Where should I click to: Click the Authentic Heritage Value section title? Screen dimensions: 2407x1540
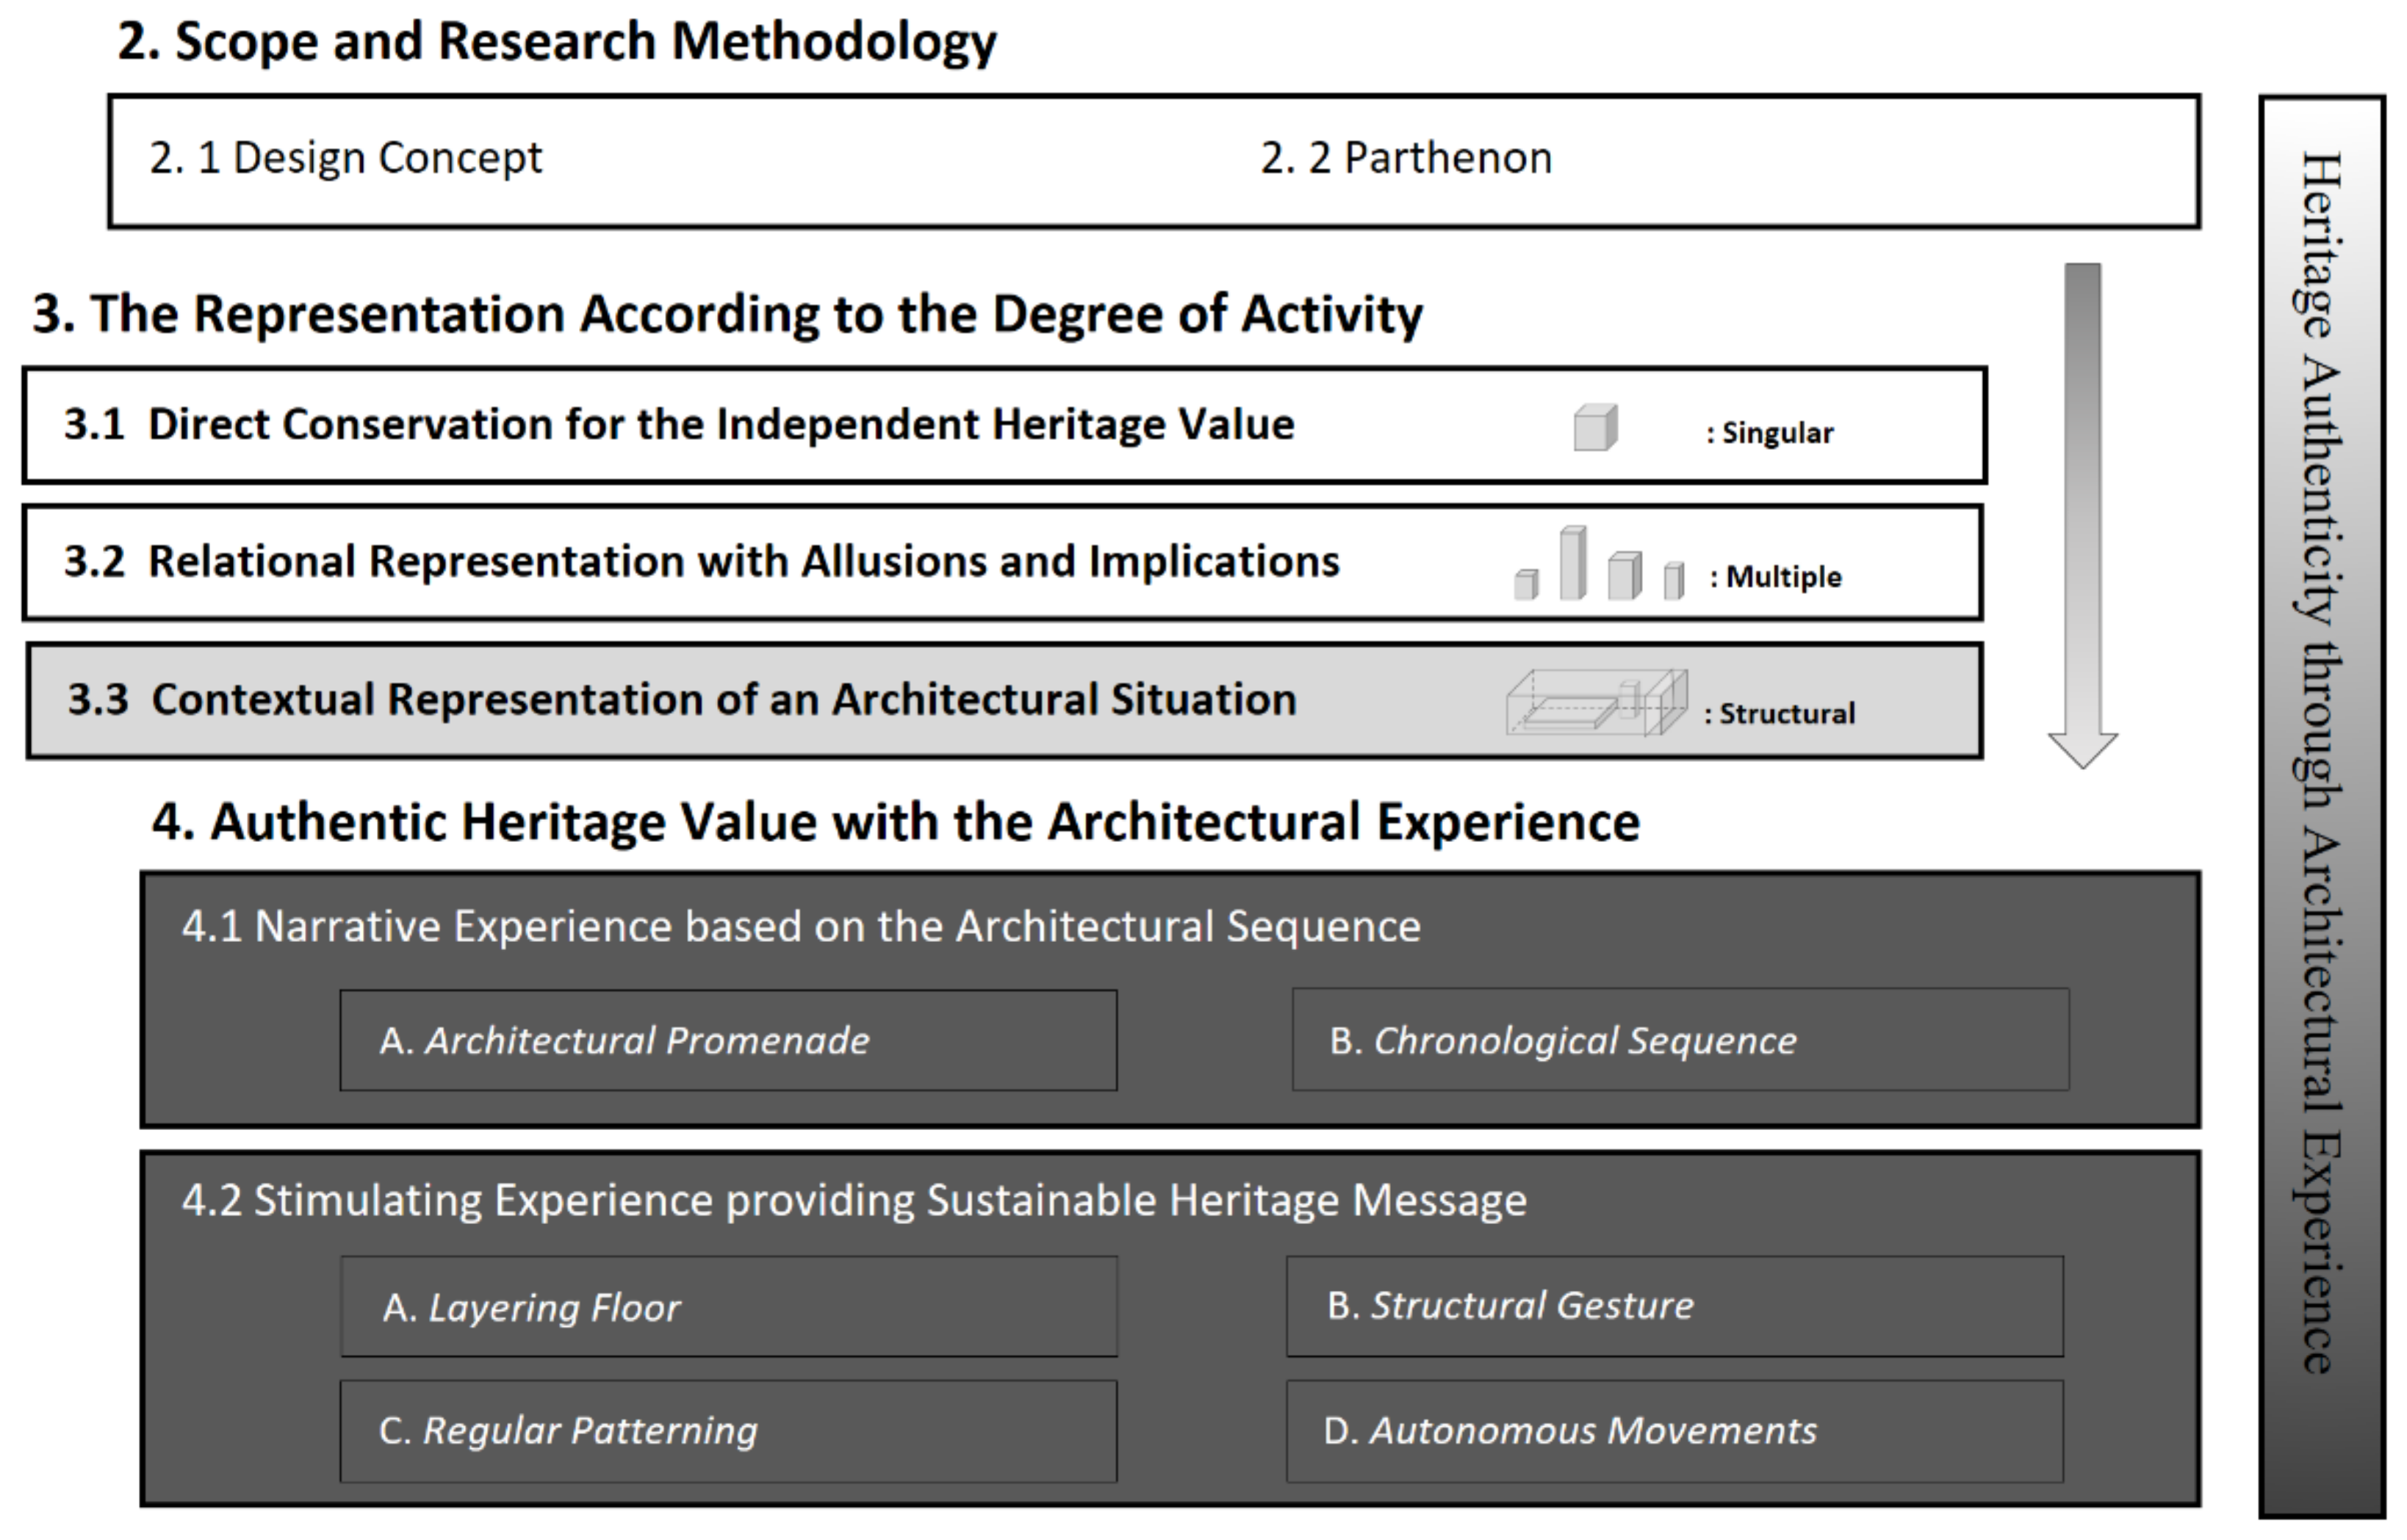895,822
